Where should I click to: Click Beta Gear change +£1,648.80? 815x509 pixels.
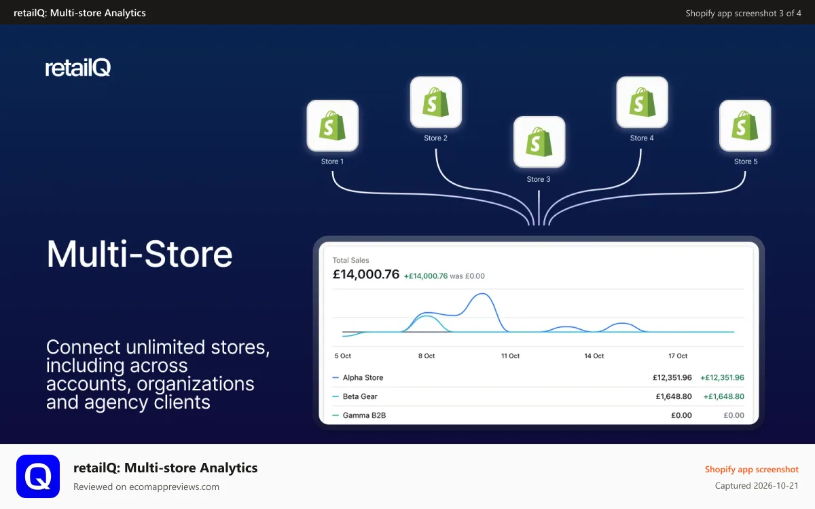[723, 396]
